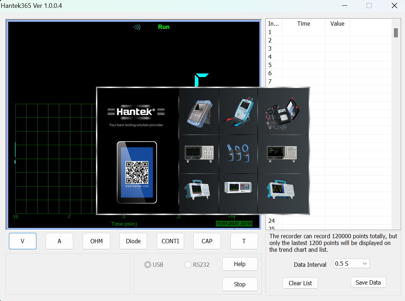The height and width of the screenshot is (301, 405).
Task: Click the handheld oscilloscope with stand thumbnail
Action: pyautogui.click(x=200, y=113)
